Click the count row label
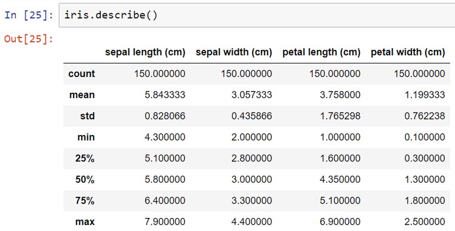455x231 pixels. [81, 74]
